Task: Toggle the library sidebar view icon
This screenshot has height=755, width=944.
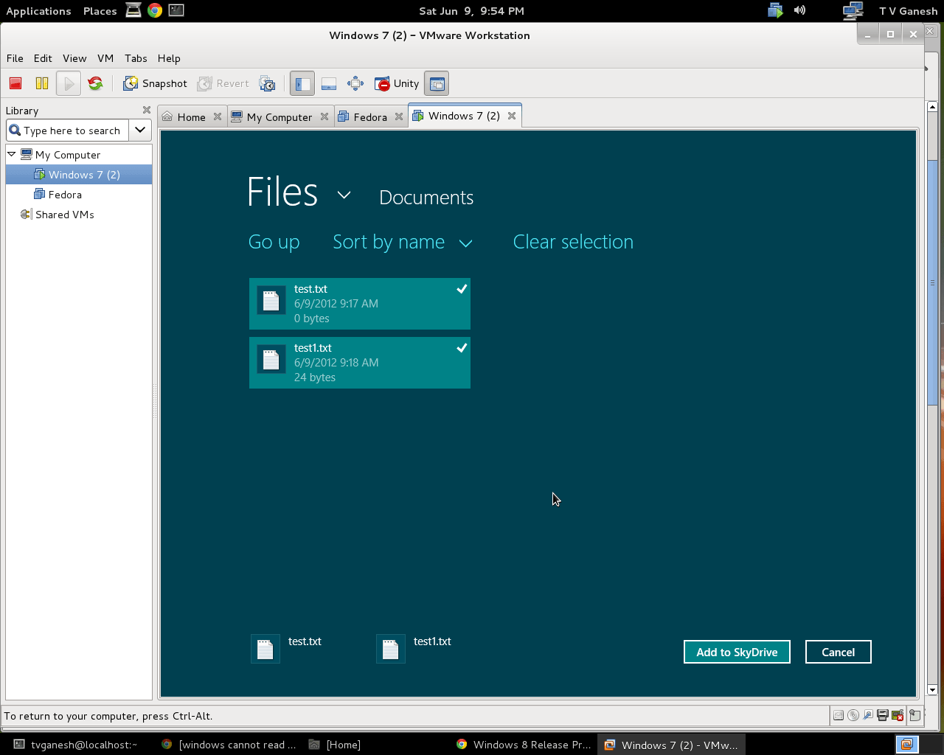Action: pos(302,83)
